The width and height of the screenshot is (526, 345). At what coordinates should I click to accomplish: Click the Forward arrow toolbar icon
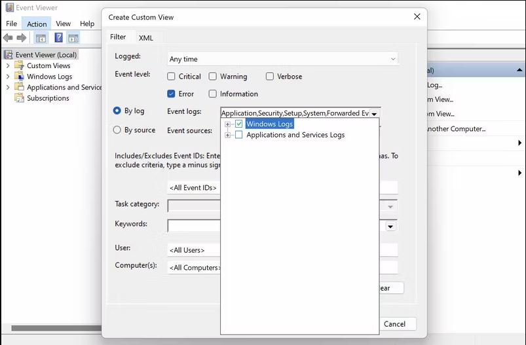click(x=22, y=38)
